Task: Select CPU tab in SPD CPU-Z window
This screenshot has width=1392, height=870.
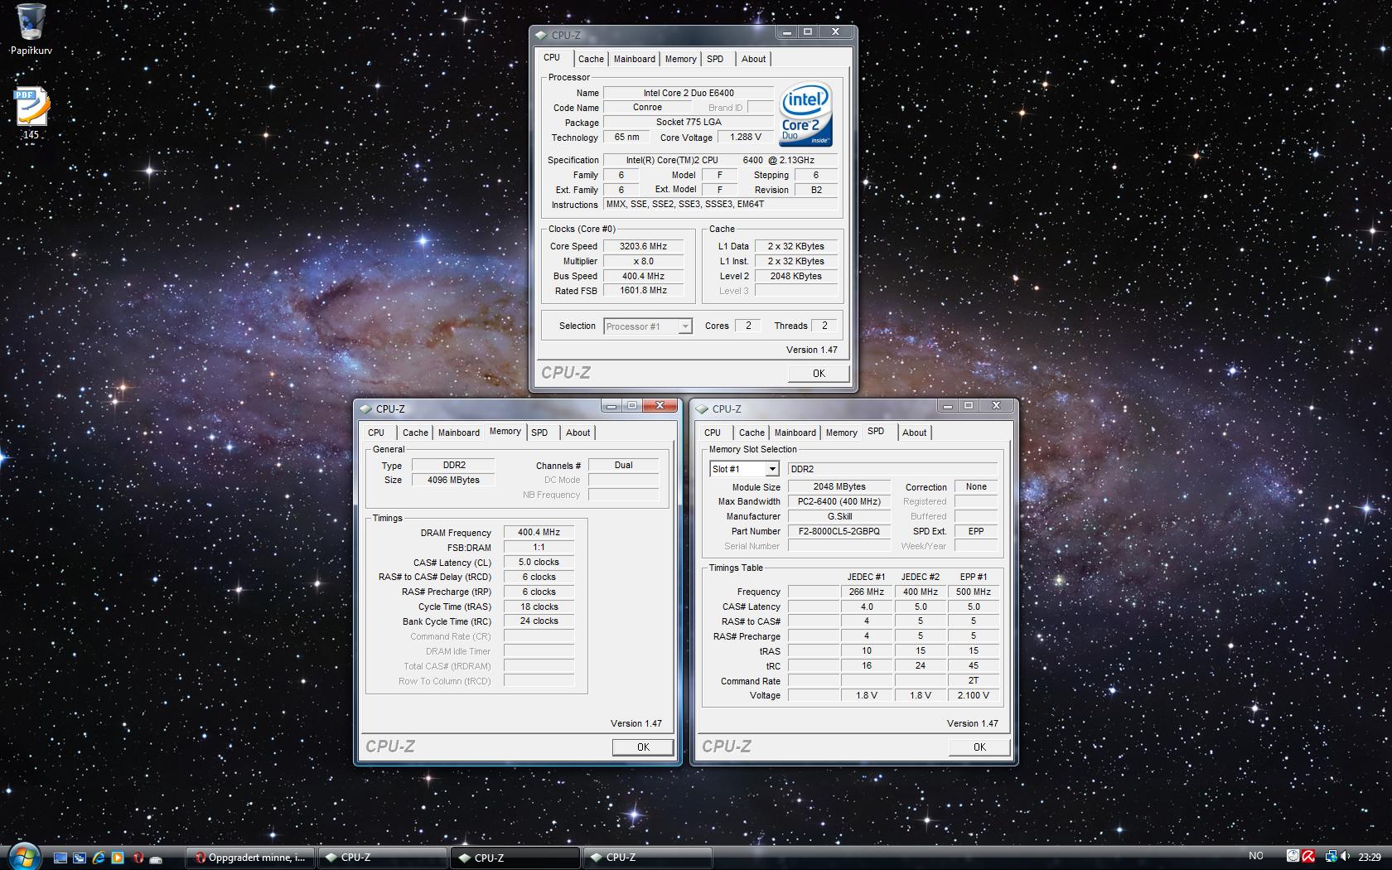Action: (x=713, y=433)
